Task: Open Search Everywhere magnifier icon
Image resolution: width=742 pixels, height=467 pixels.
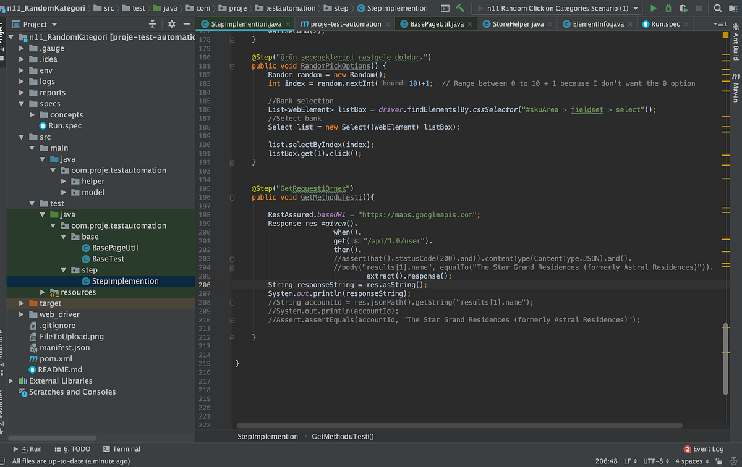Action: pyautogui.click(x=718, y=9)
